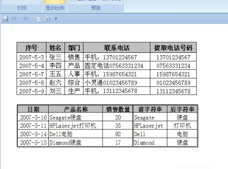Click the 销售数量 header cell

pyautogui.click(x=118, y=109)
